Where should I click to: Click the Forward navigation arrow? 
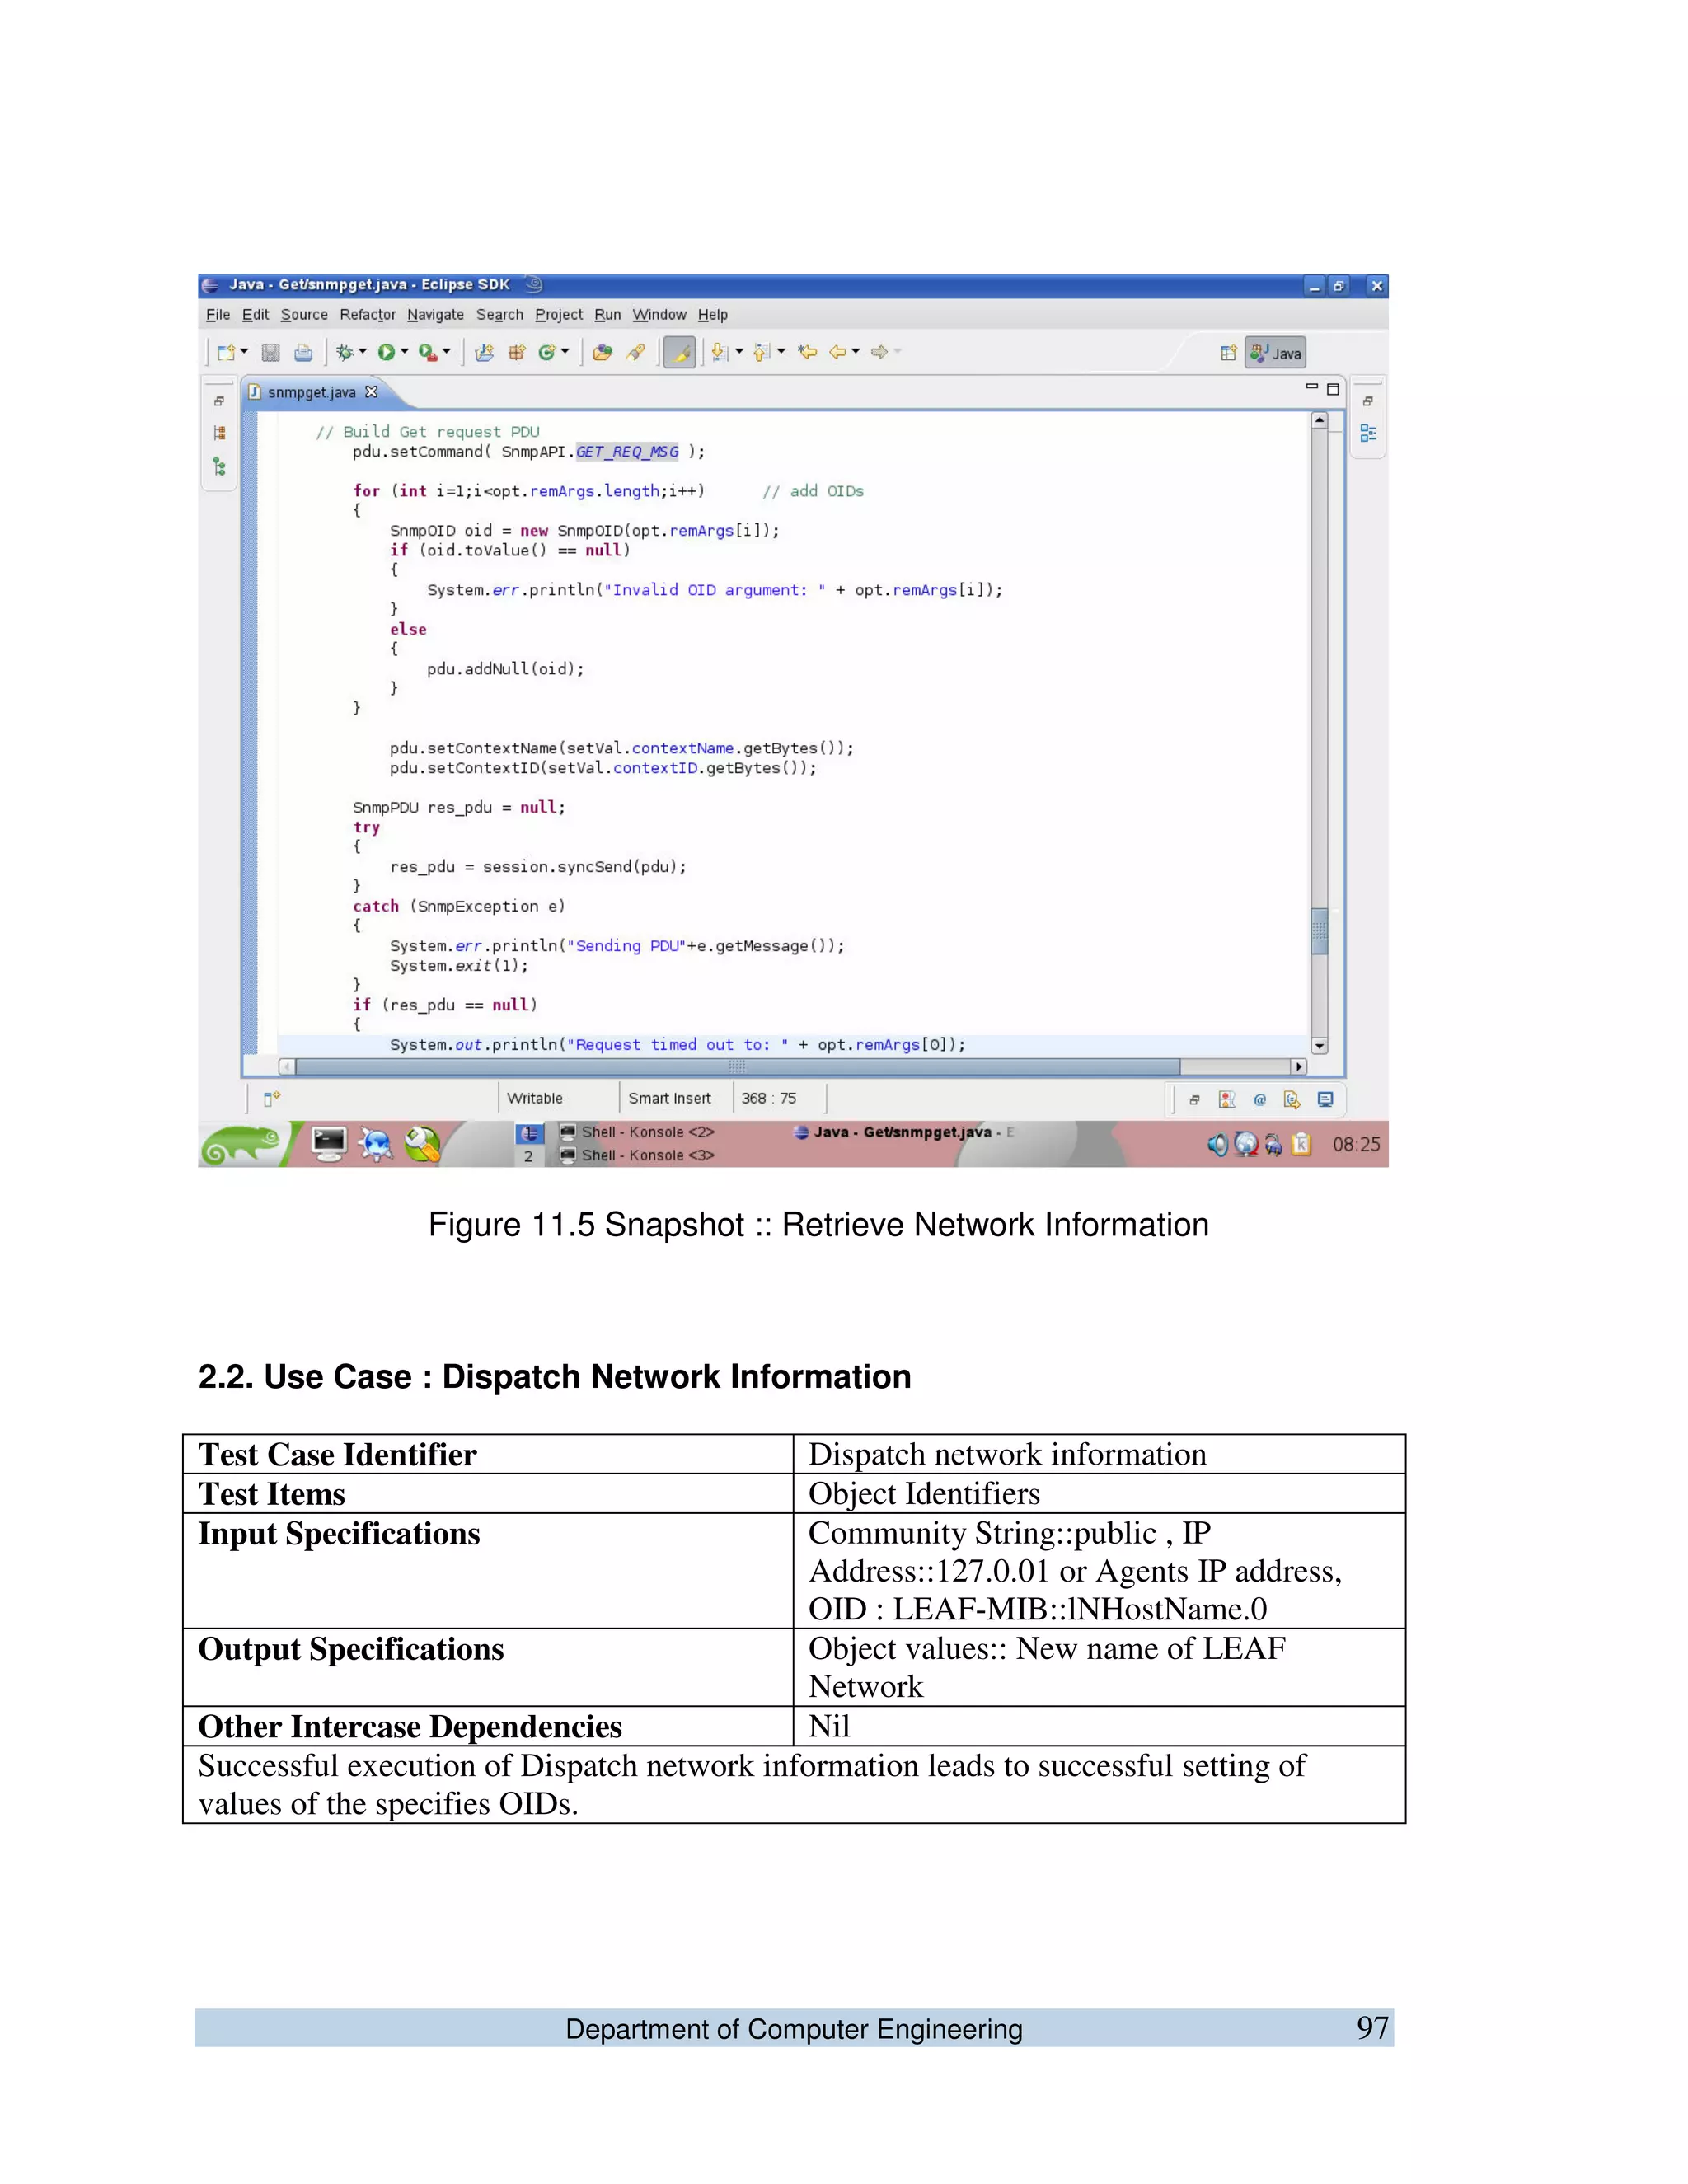pos(879,352)
